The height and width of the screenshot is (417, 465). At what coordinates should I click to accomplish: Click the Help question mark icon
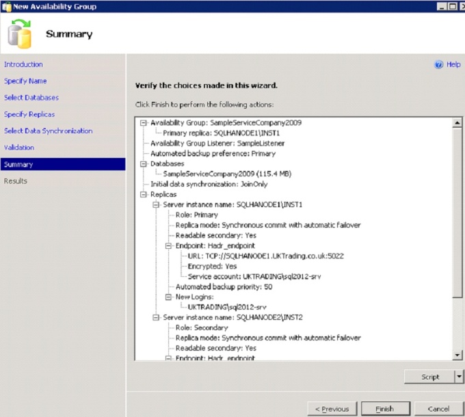438,64
